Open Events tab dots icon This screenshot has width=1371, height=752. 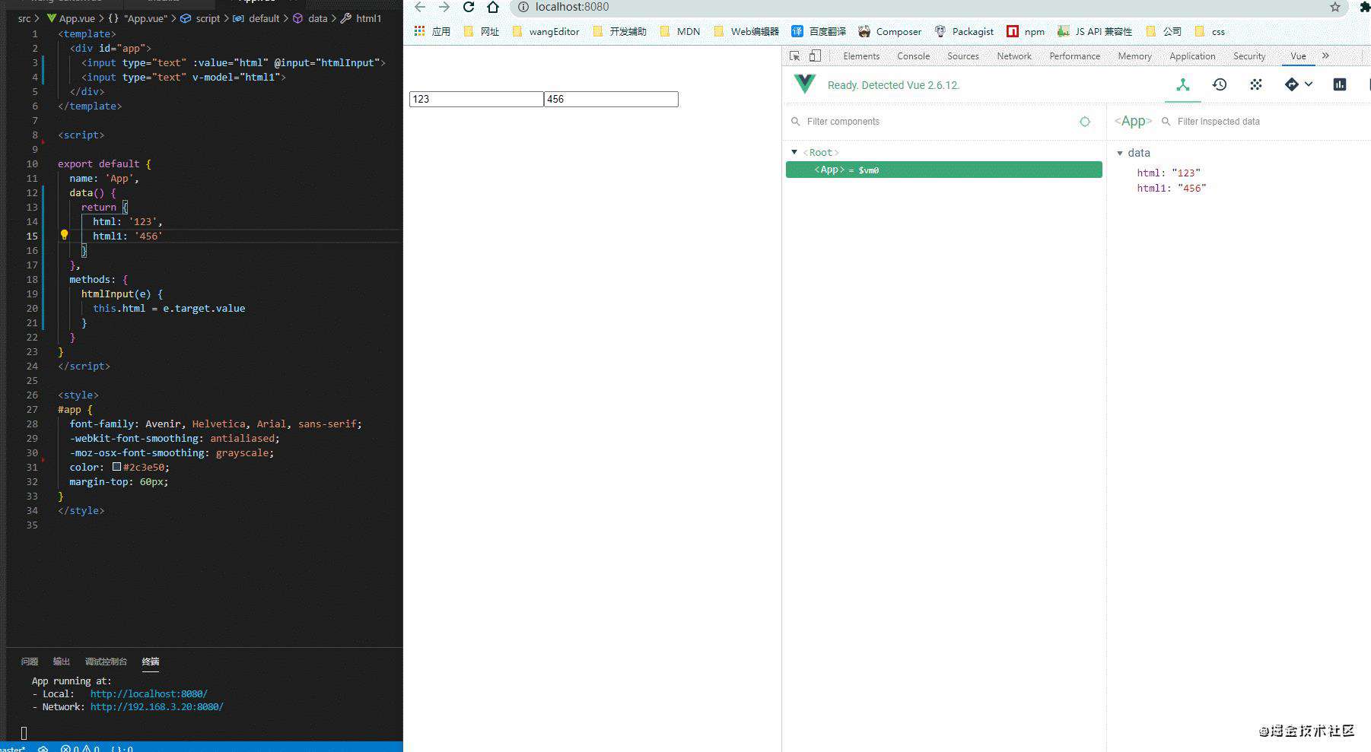[x=1256, y=84]
